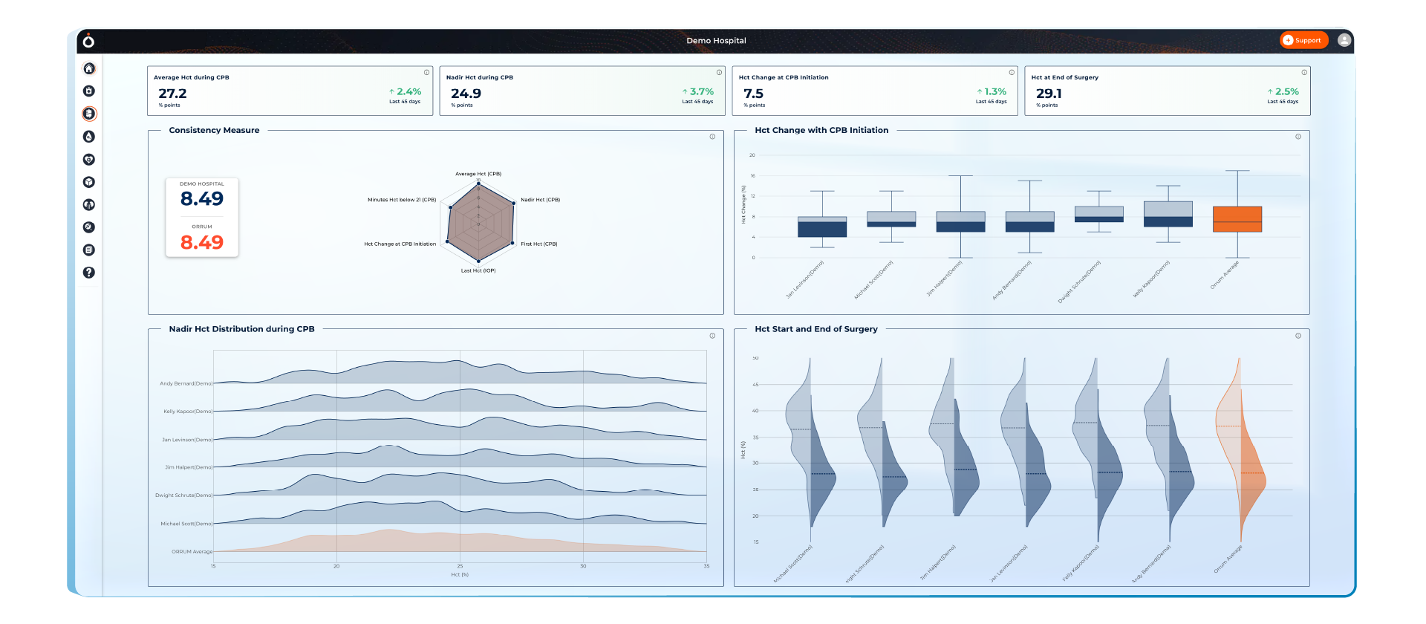Click Jan Levinson ridgeline distribution row
The height and width of the screenshot is (624, 1426).
point(460,429)
